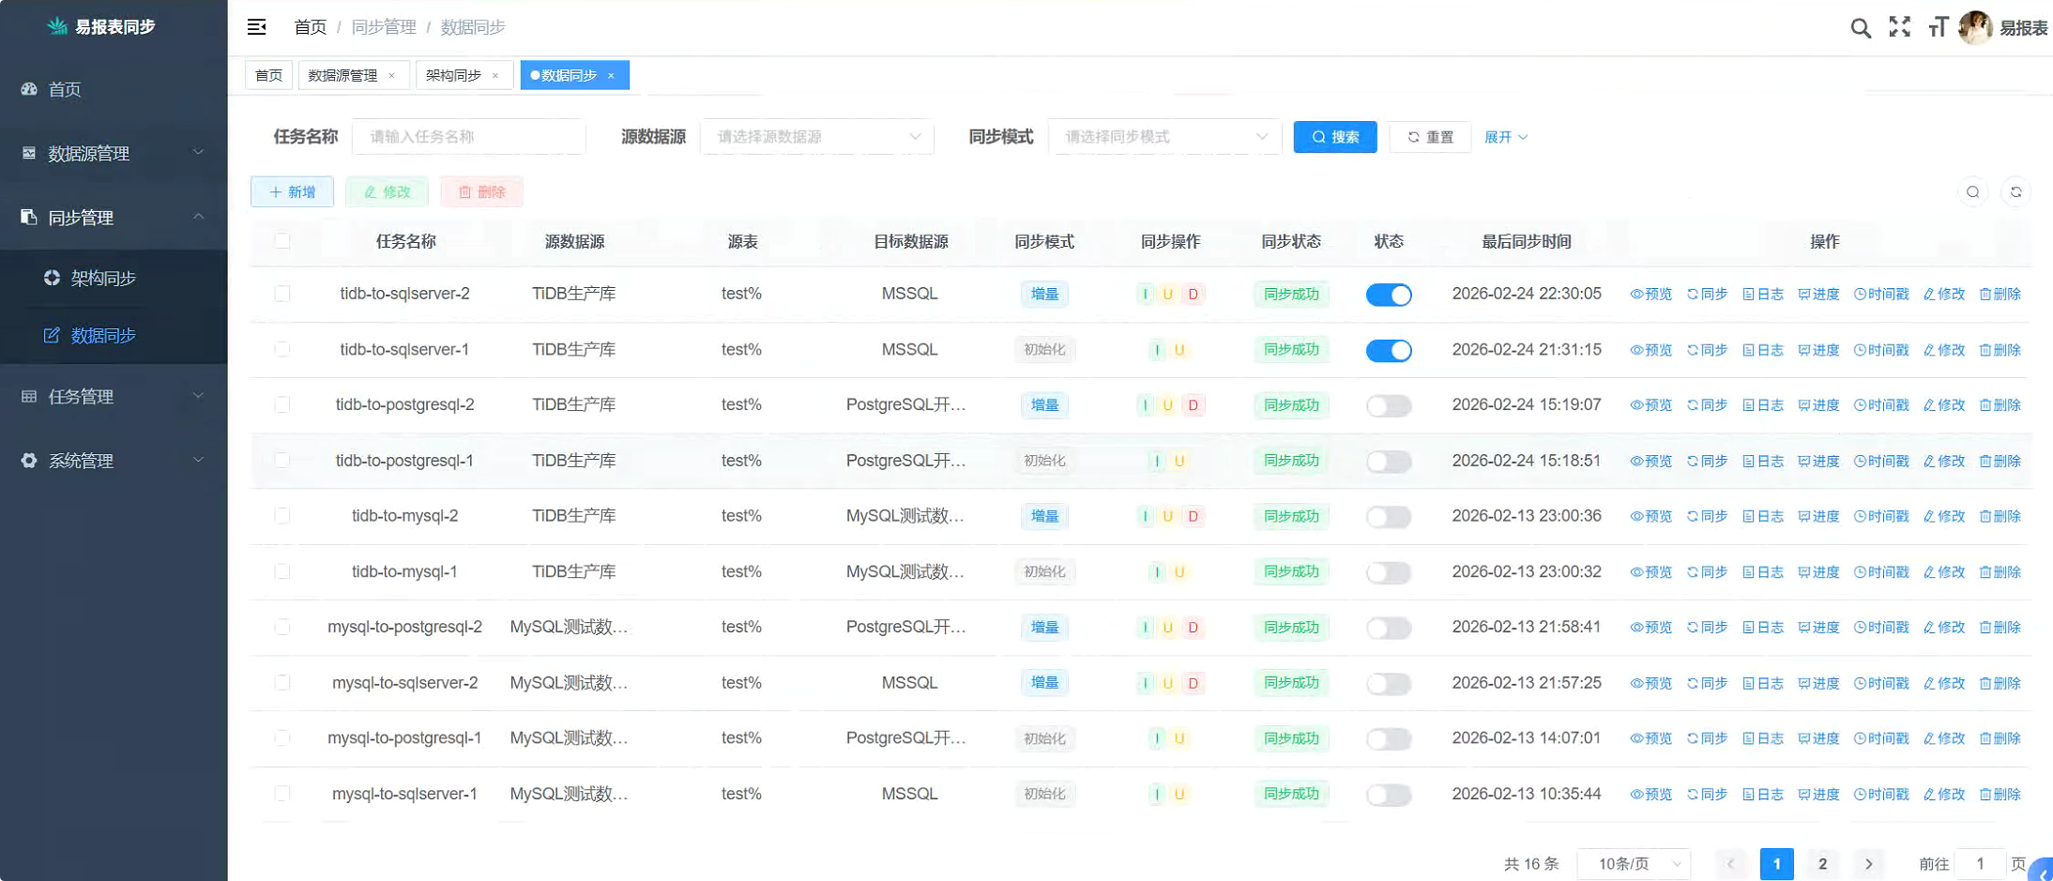Image resolution: width=2053 pixels, height=881 pixels.
Task: Refresh the table with the circular arrows icon
Action: (x=2017, y=191)
